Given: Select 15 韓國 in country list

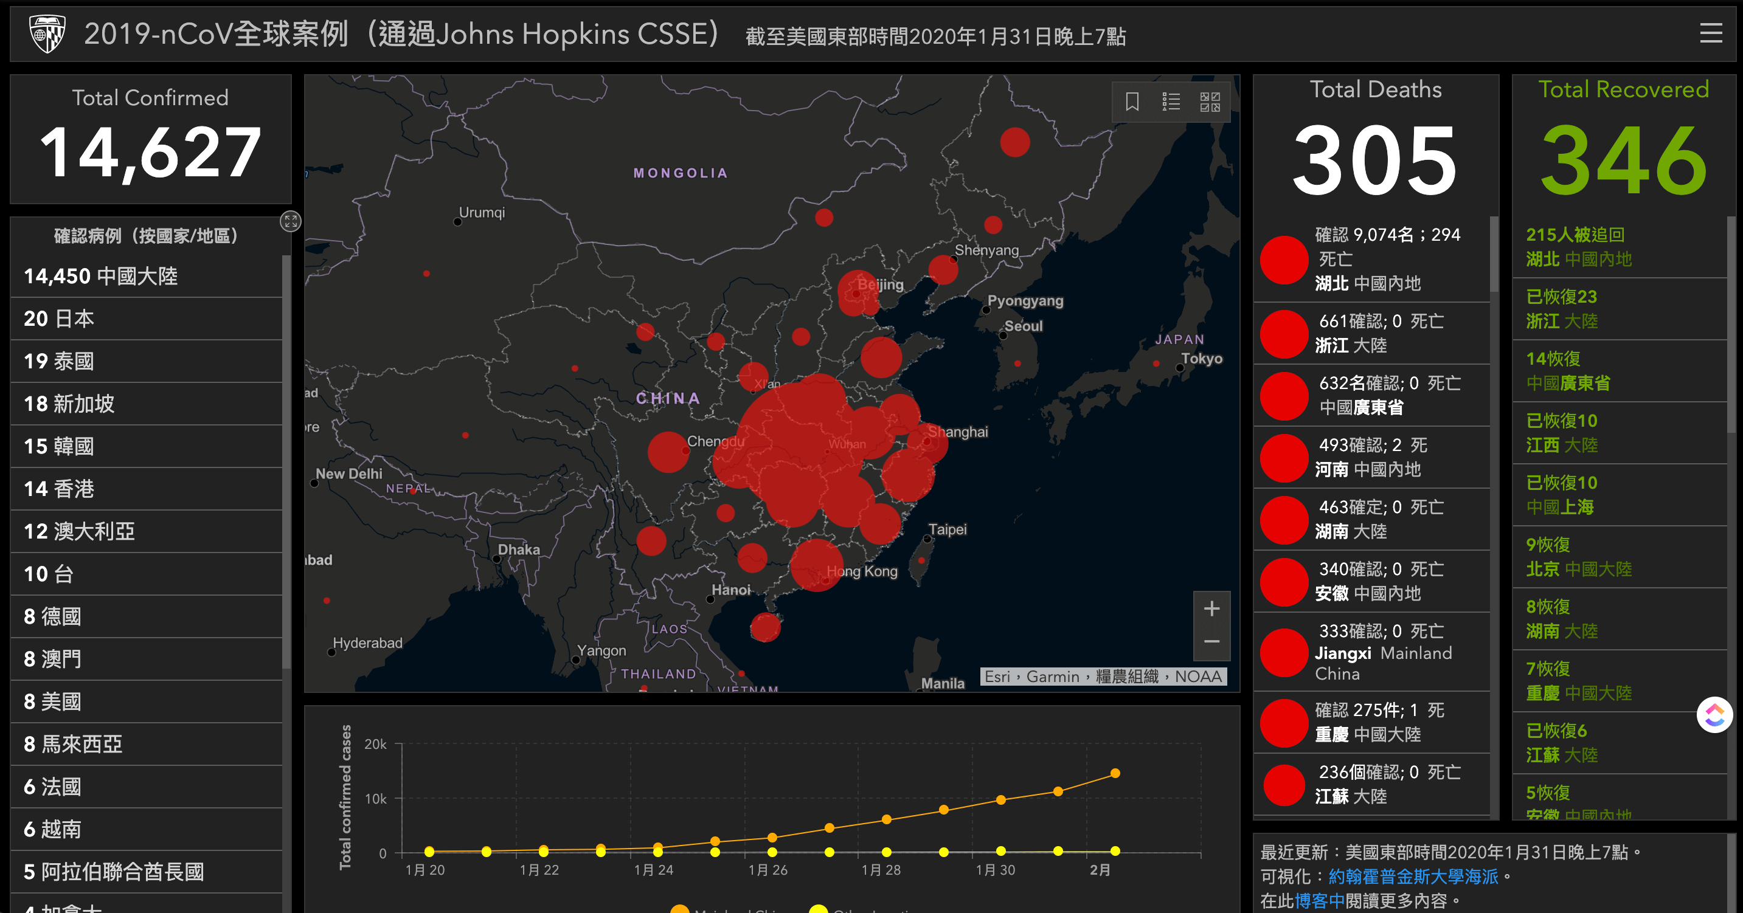Looking at the screenshot, I should coord(146,446).
